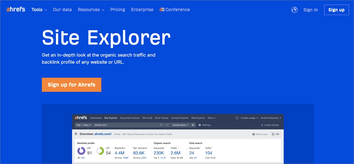Click the orange Sign up for Ahrefs button
The image size is (354, 164).
tap(71, 85)
